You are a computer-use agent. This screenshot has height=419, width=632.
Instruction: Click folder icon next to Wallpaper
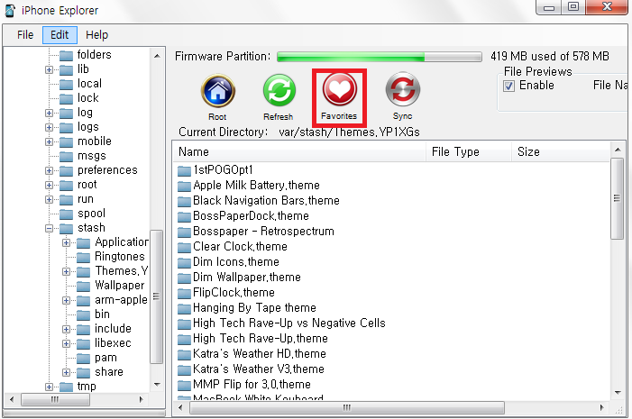click(84, 286)
